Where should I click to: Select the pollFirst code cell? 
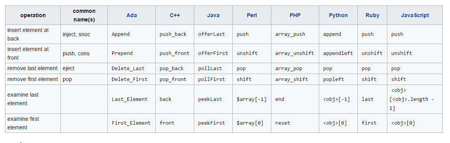(211, 79)
